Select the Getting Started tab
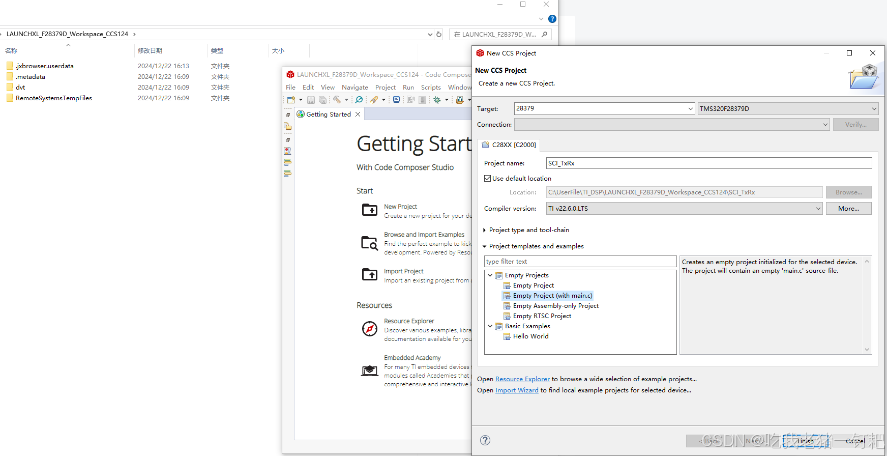This screenshot has height=456, width=887. point(329,114)
